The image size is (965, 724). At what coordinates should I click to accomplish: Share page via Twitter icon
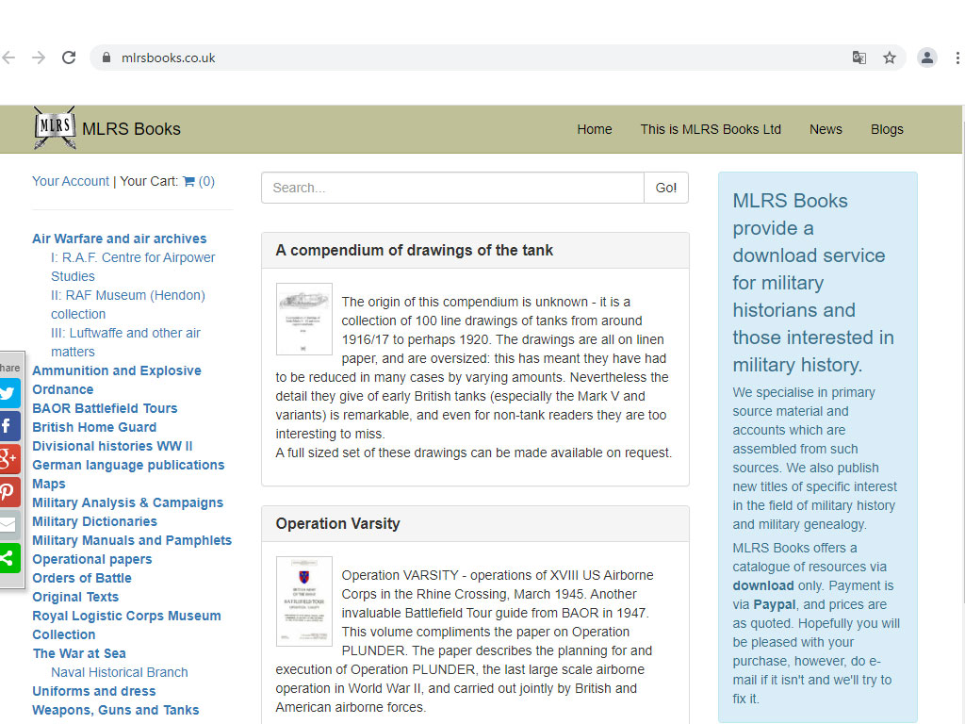pos(8,393)
